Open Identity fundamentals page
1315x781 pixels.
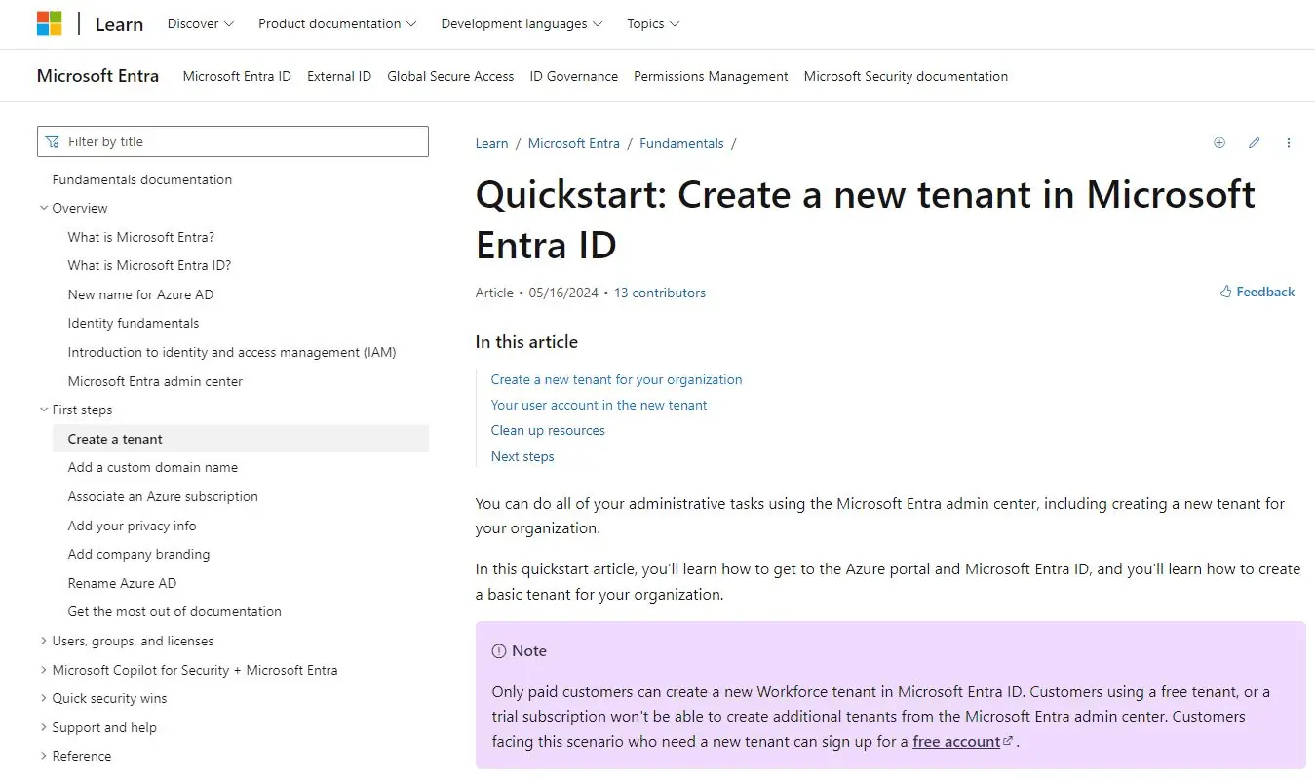(x=134, y=323)
